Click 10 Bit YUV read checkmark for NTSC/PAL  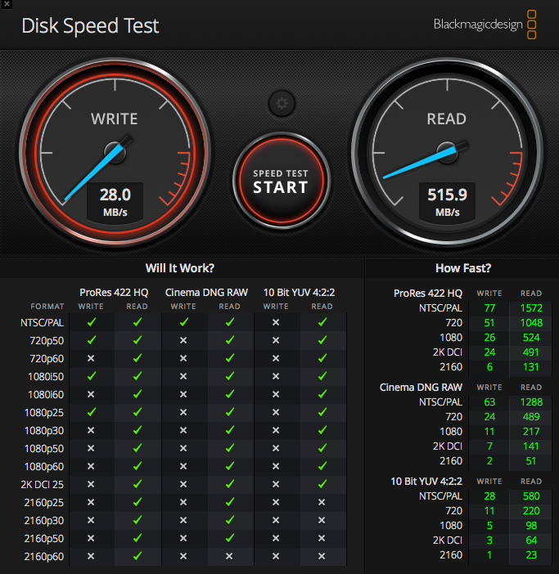322,322
